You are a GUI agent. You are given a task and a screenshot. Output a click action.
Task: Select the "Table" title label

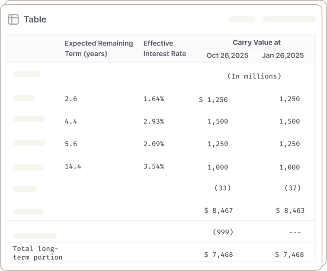pyautogui.click(x=35, y=19)
